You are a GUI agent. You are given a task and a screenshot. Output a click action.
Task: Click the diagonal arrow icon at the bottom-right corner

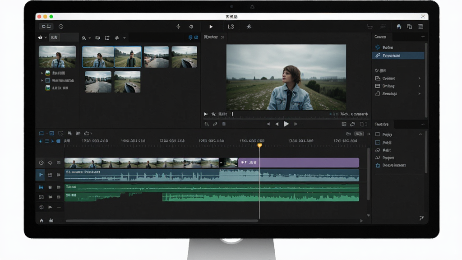422,218
